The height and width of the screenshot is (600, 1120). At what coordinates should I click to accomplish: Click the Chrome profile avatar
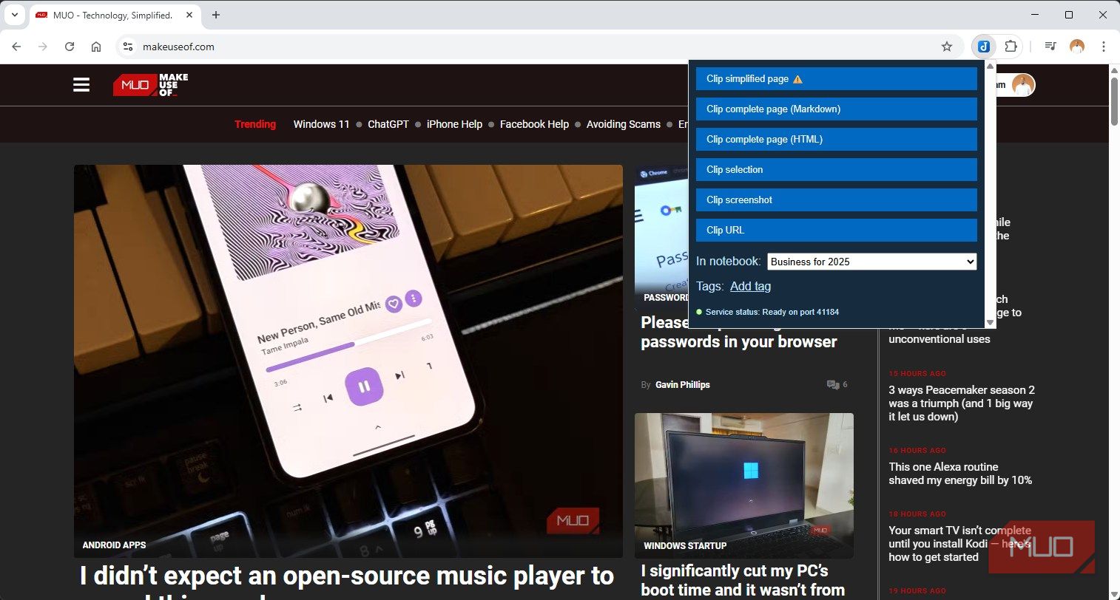(1077, 47)
